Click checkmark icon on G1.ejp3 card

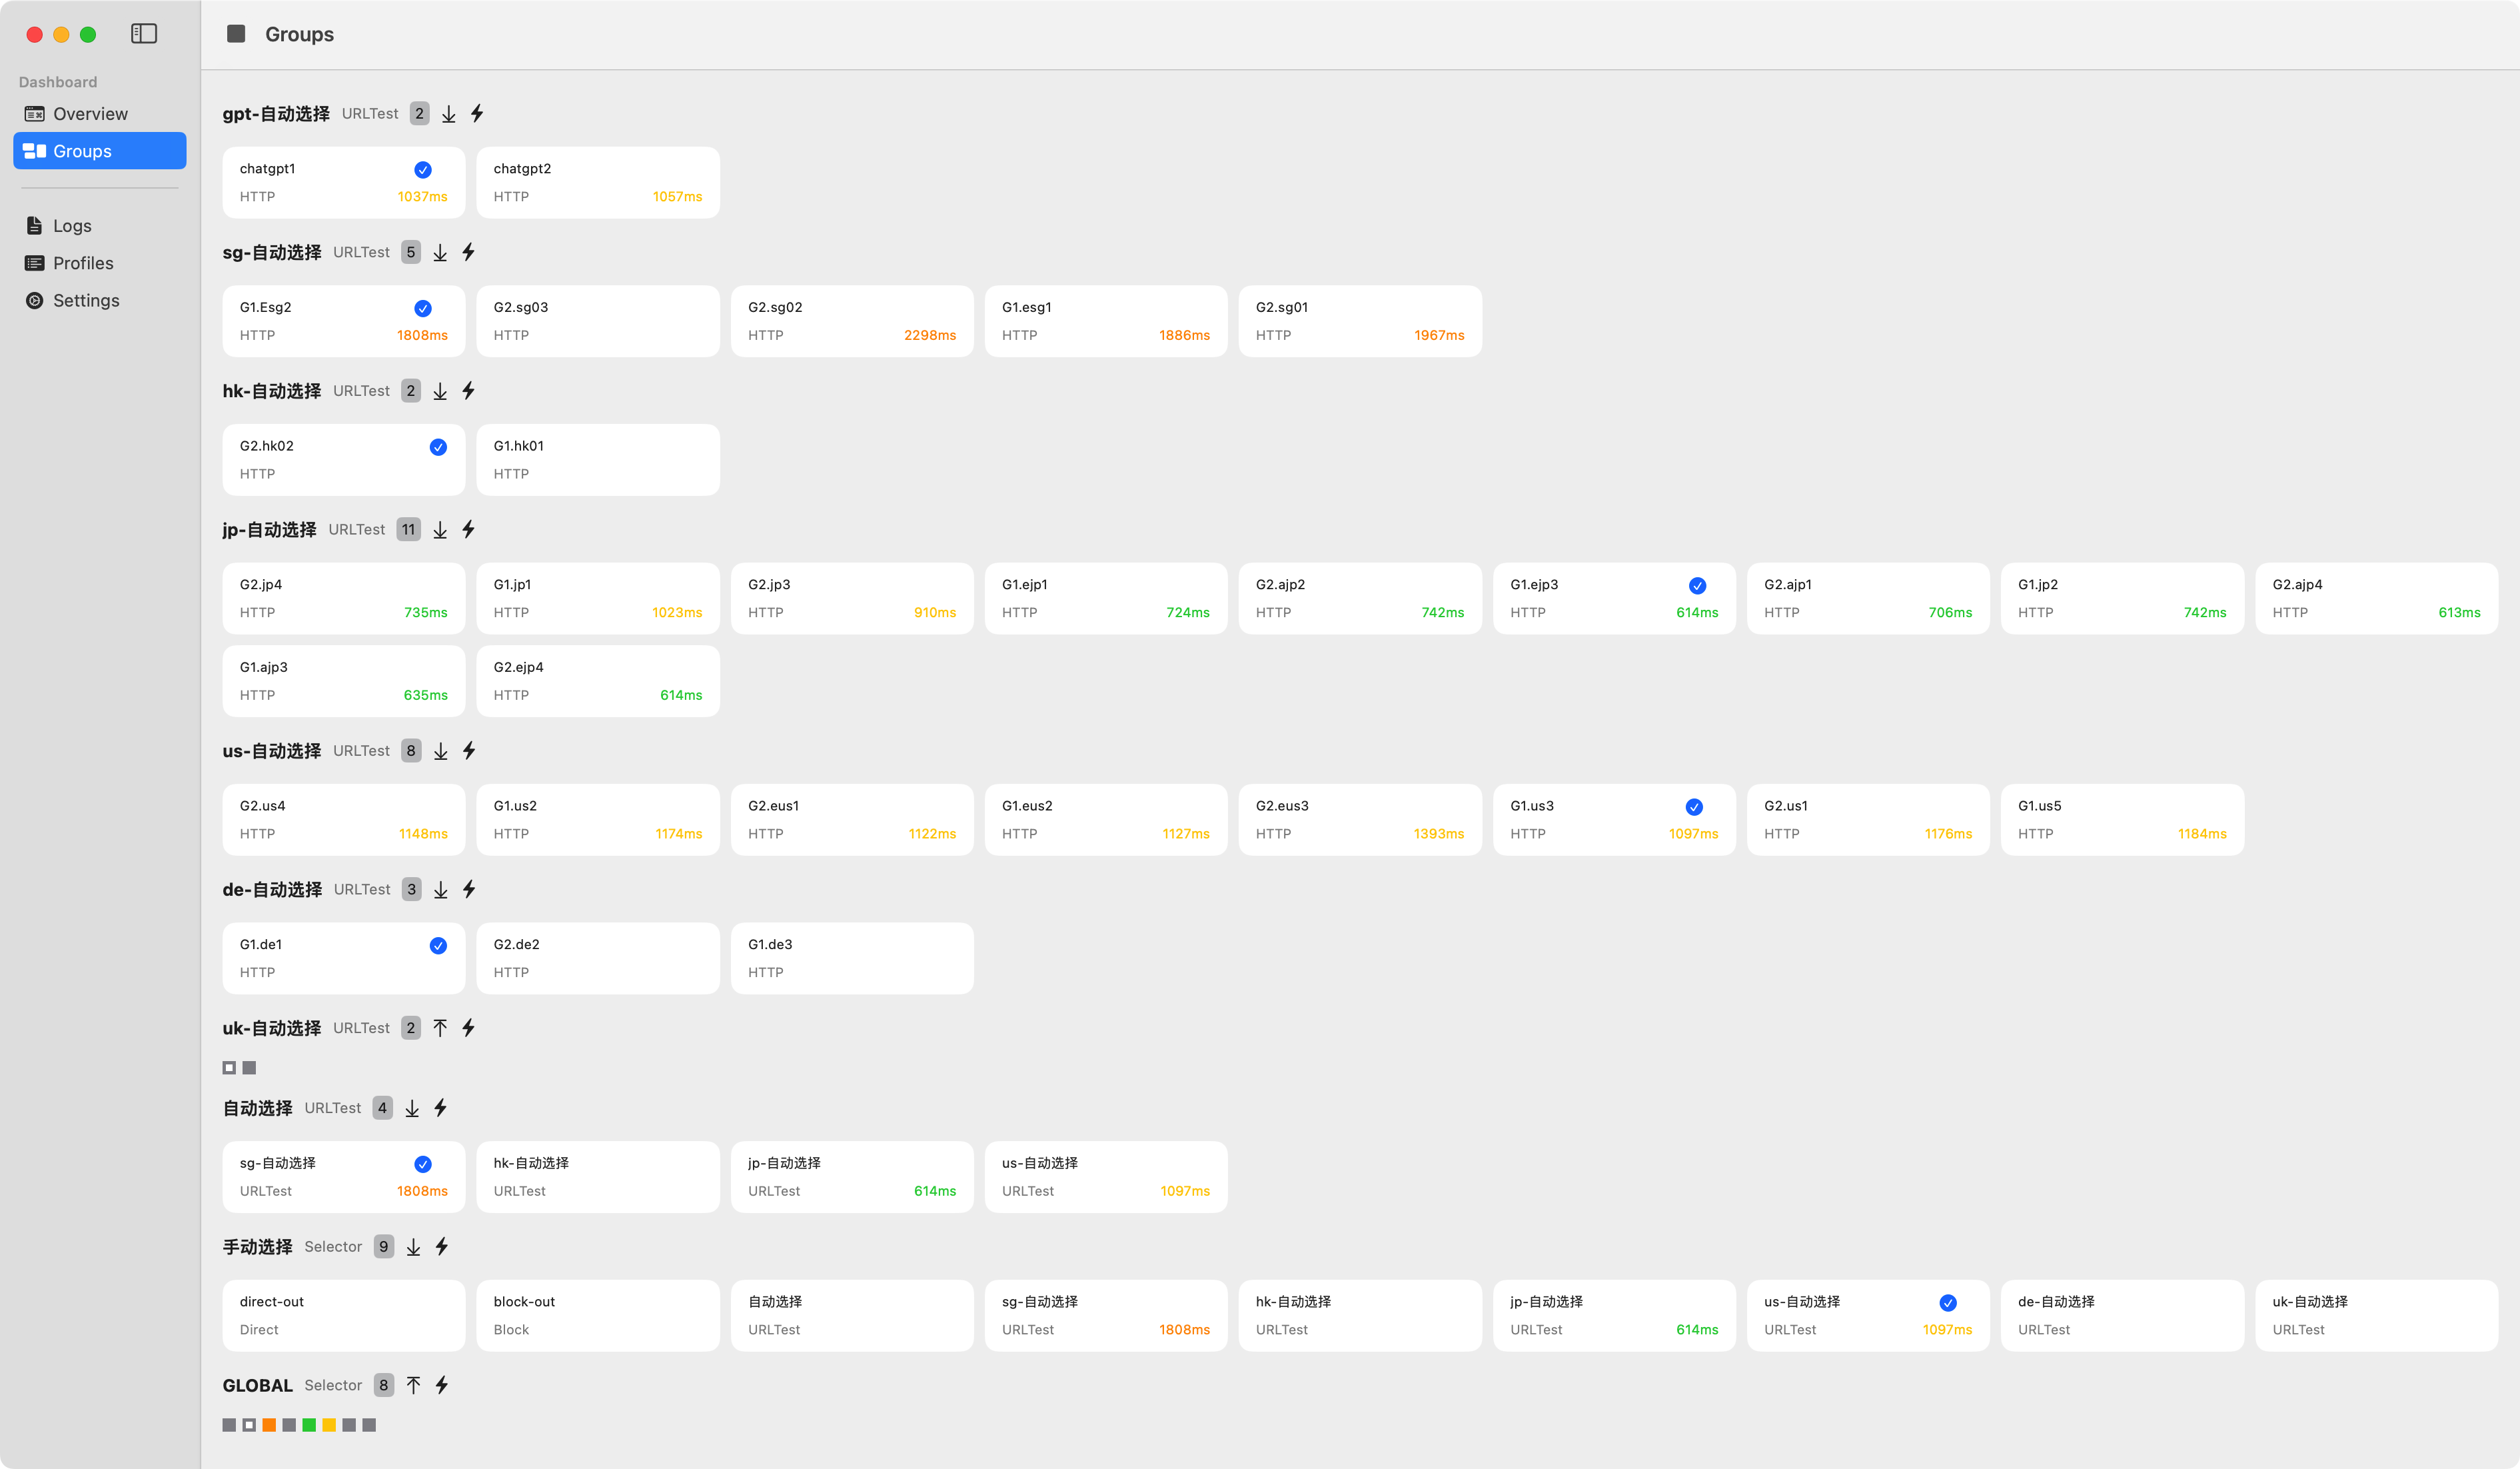coord(1697,586)
